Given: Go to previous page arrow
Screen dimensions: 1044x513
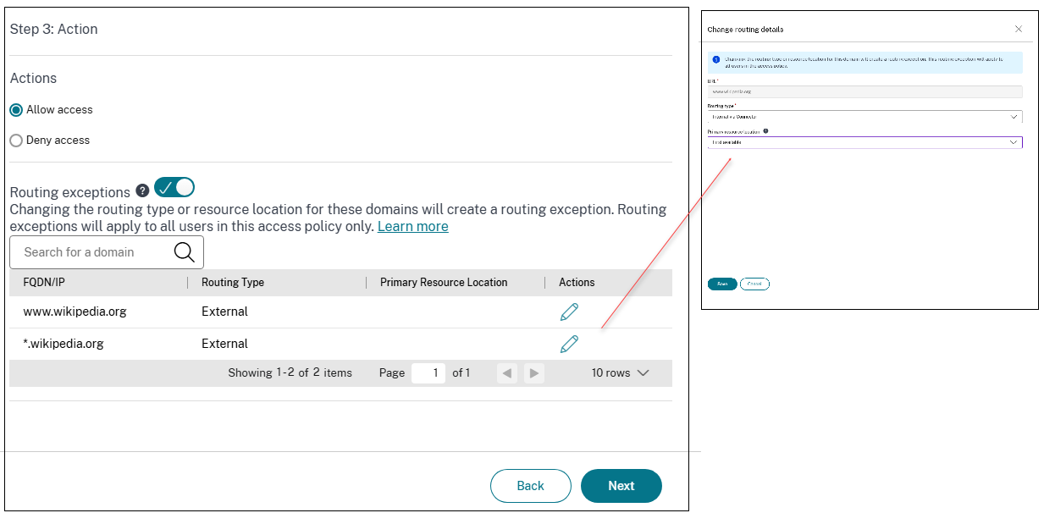Looking at the screenshot, I should (x=507, y=372).
